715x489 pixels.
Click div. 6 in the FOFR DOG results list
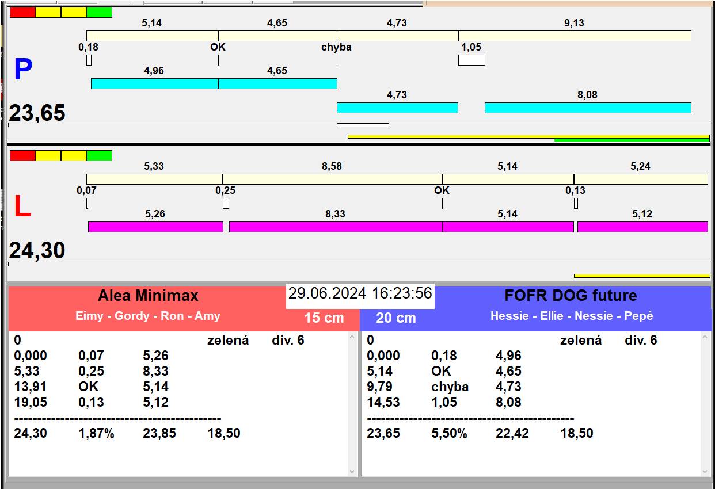point(641,340)
